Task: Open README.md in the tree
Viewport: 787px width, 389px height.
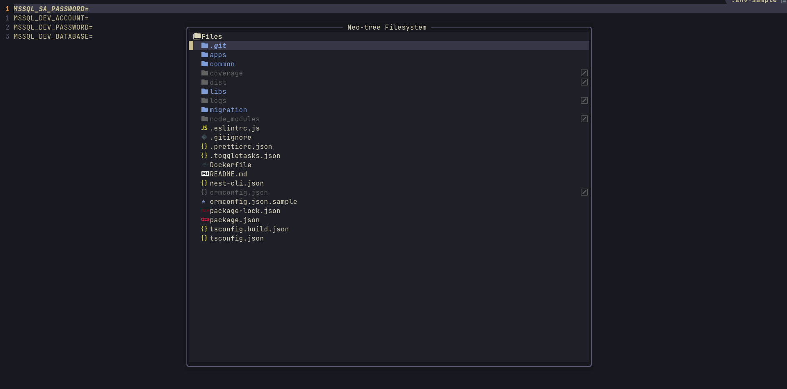Action: pyautogui.click(x=228, y=174)
